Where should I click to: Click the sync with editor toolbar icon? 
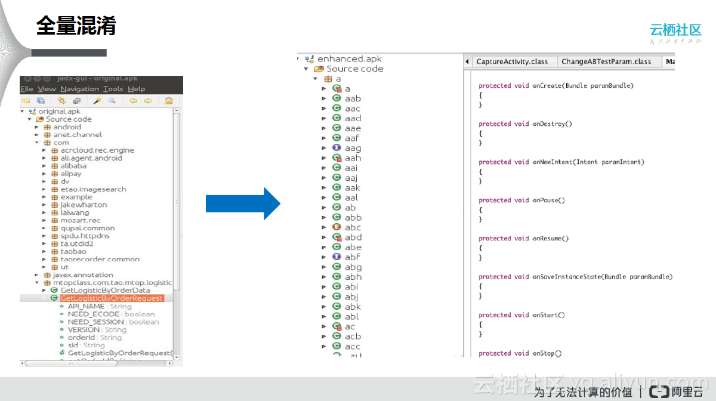[x=61, y=101]
